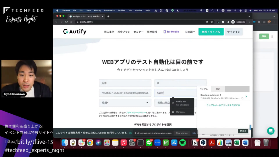The height and width of the screenshot is (157, 279).
Task: Open App Store from the dock
Action: pos(174,143)
